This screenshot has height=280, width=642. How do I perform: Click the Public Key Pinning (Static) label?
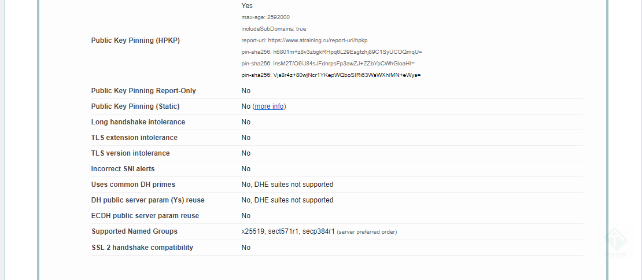135,106
